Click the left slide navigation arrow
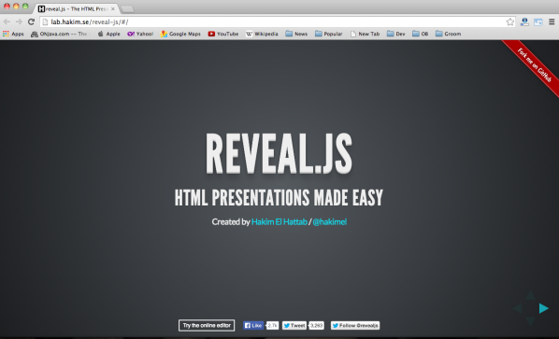This screenshot has height=339, width=559. 518,308
